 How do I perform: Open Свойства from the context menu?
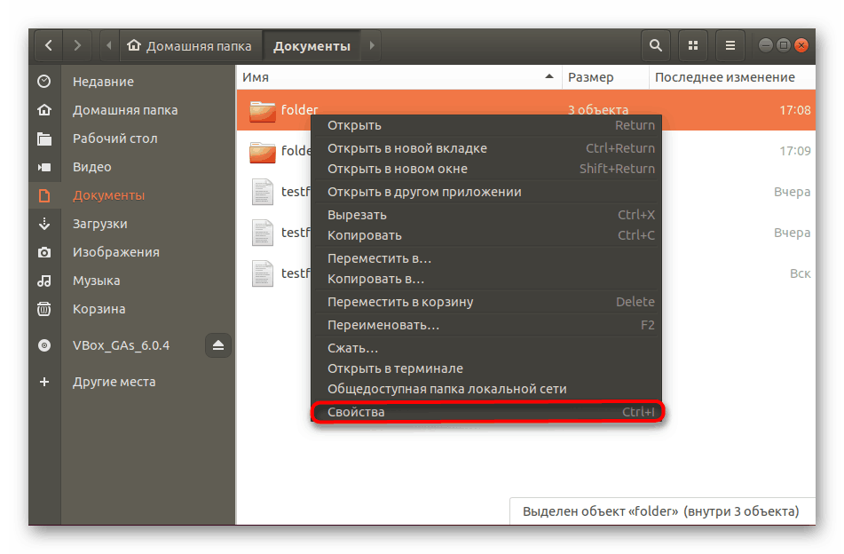pos(486,412)
